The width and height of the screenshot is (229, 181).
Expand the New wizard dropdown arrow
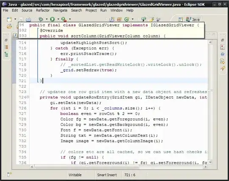click(15, 19)
